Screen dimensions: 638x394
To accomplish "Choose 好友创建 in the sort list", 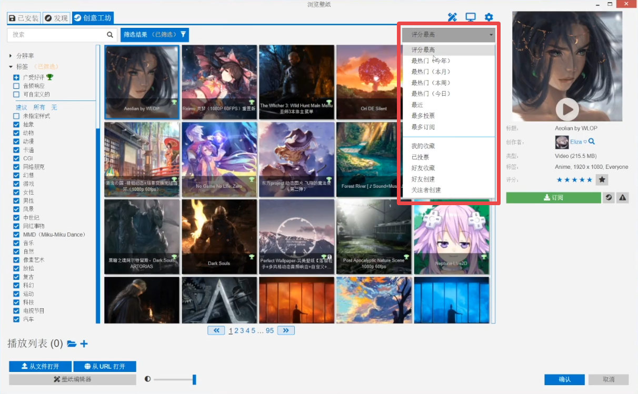I will tap(448, 179).
